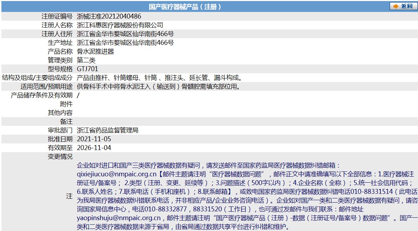418x231 pixels.
Task: Click email address yaopinshuju@nmpaic.org.cn
Action: coord(118,218)
